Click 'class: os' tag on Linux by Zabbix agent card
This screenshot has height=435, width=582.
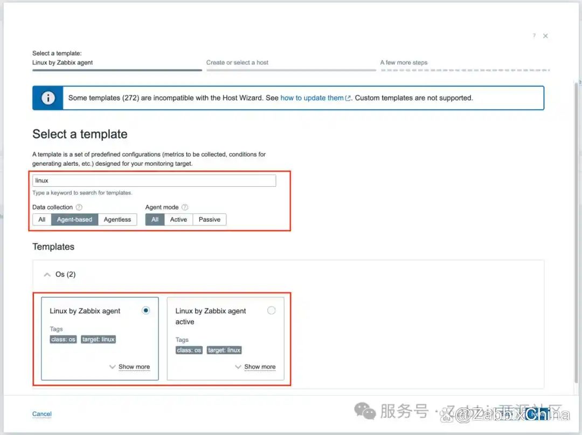coord(63,339)
